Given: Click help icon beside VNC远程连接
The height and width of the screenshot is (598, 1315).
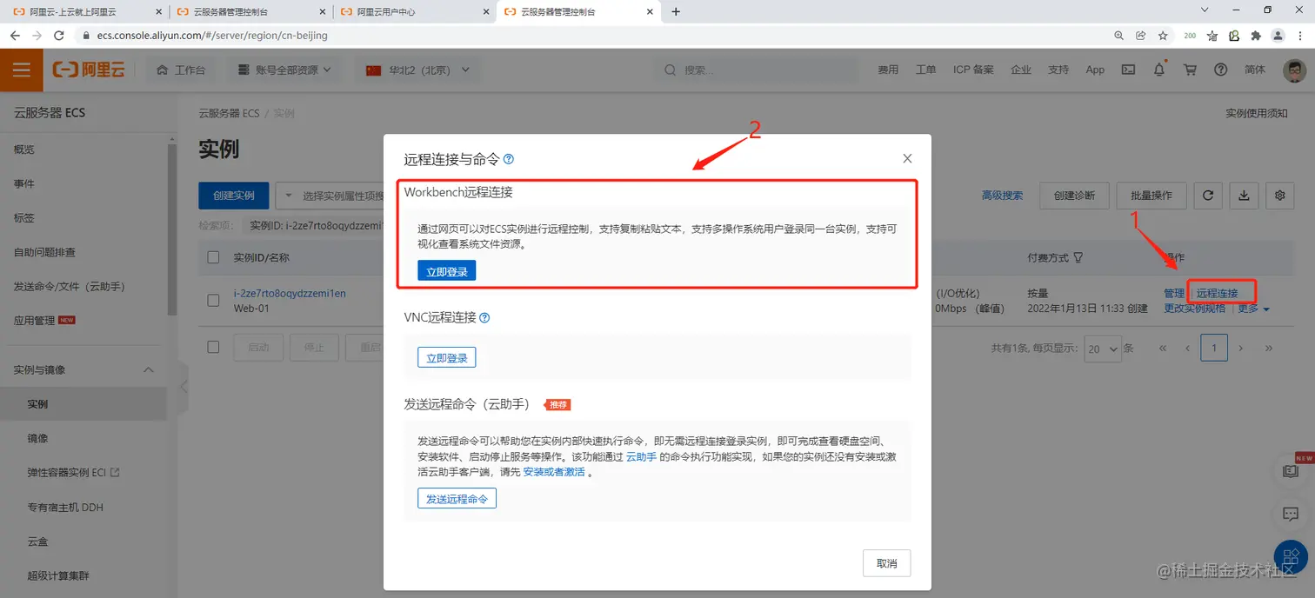Looking at the screenshot, I should [x=484, y=318].
